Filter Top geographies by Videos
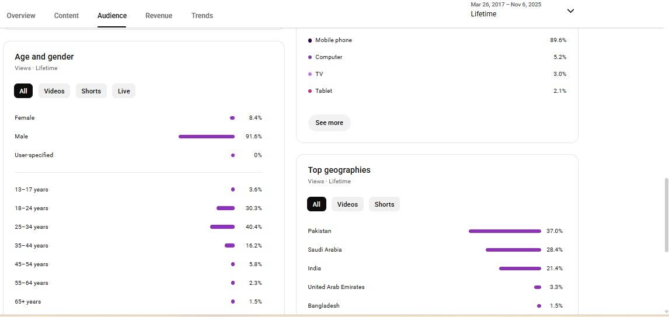This screenshot has height=317, width=669. pos(347,204)
